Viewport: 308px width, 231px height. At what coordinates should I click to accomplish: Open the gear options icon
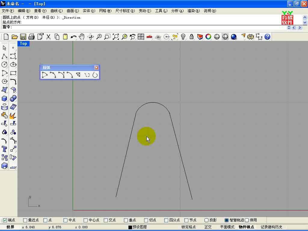point(251,37)
